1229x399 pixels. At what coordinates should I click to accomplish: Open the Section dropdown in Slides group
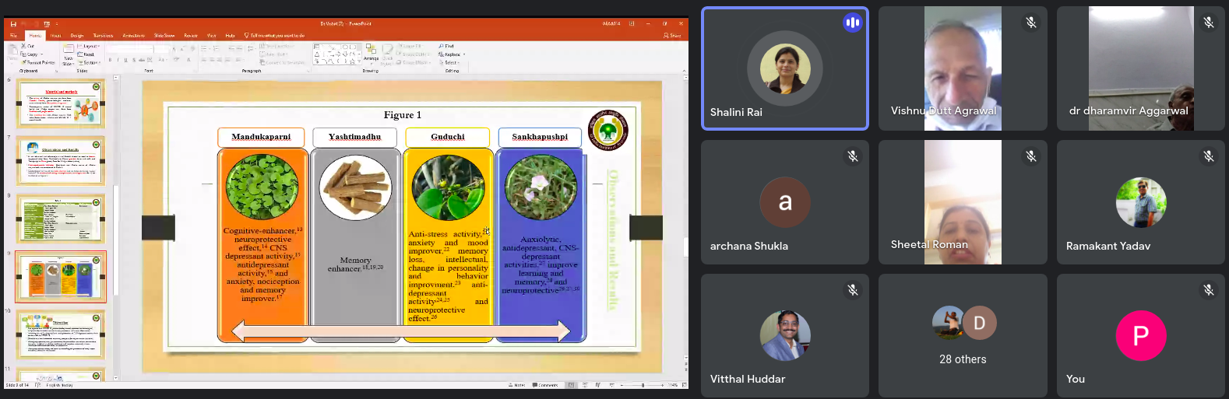pos(90,62)
